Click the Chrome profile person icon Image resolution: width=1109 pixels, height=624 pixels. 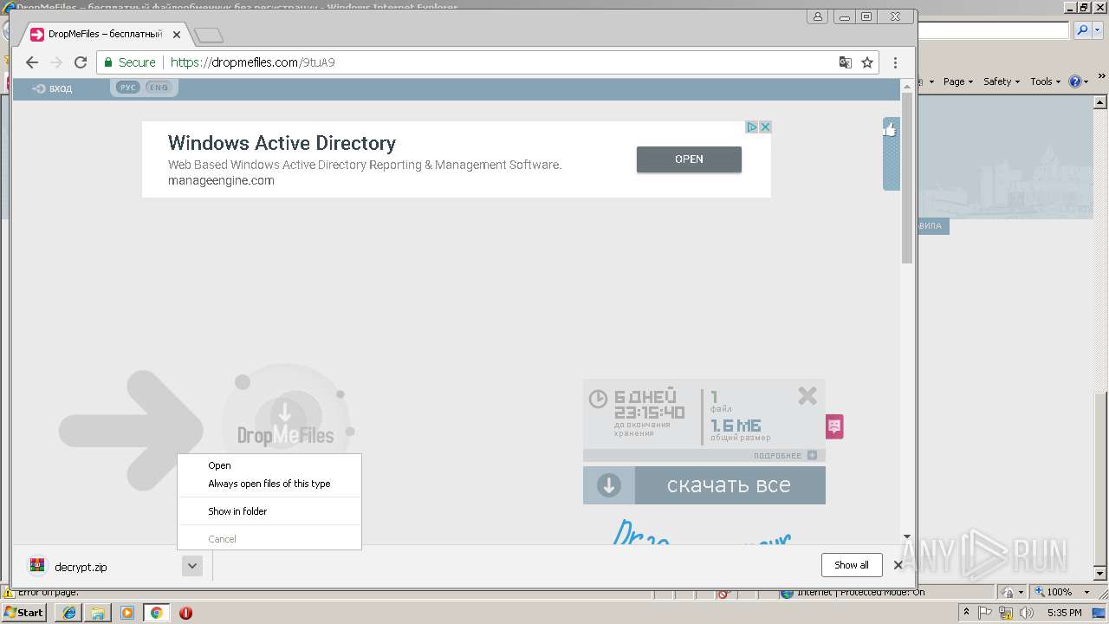pyautogui.click(x=817, y=16)
